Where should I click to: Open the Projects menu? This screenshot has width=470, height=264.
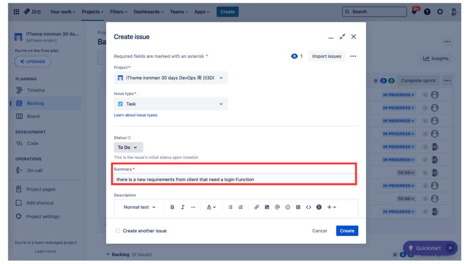[92, 11]
